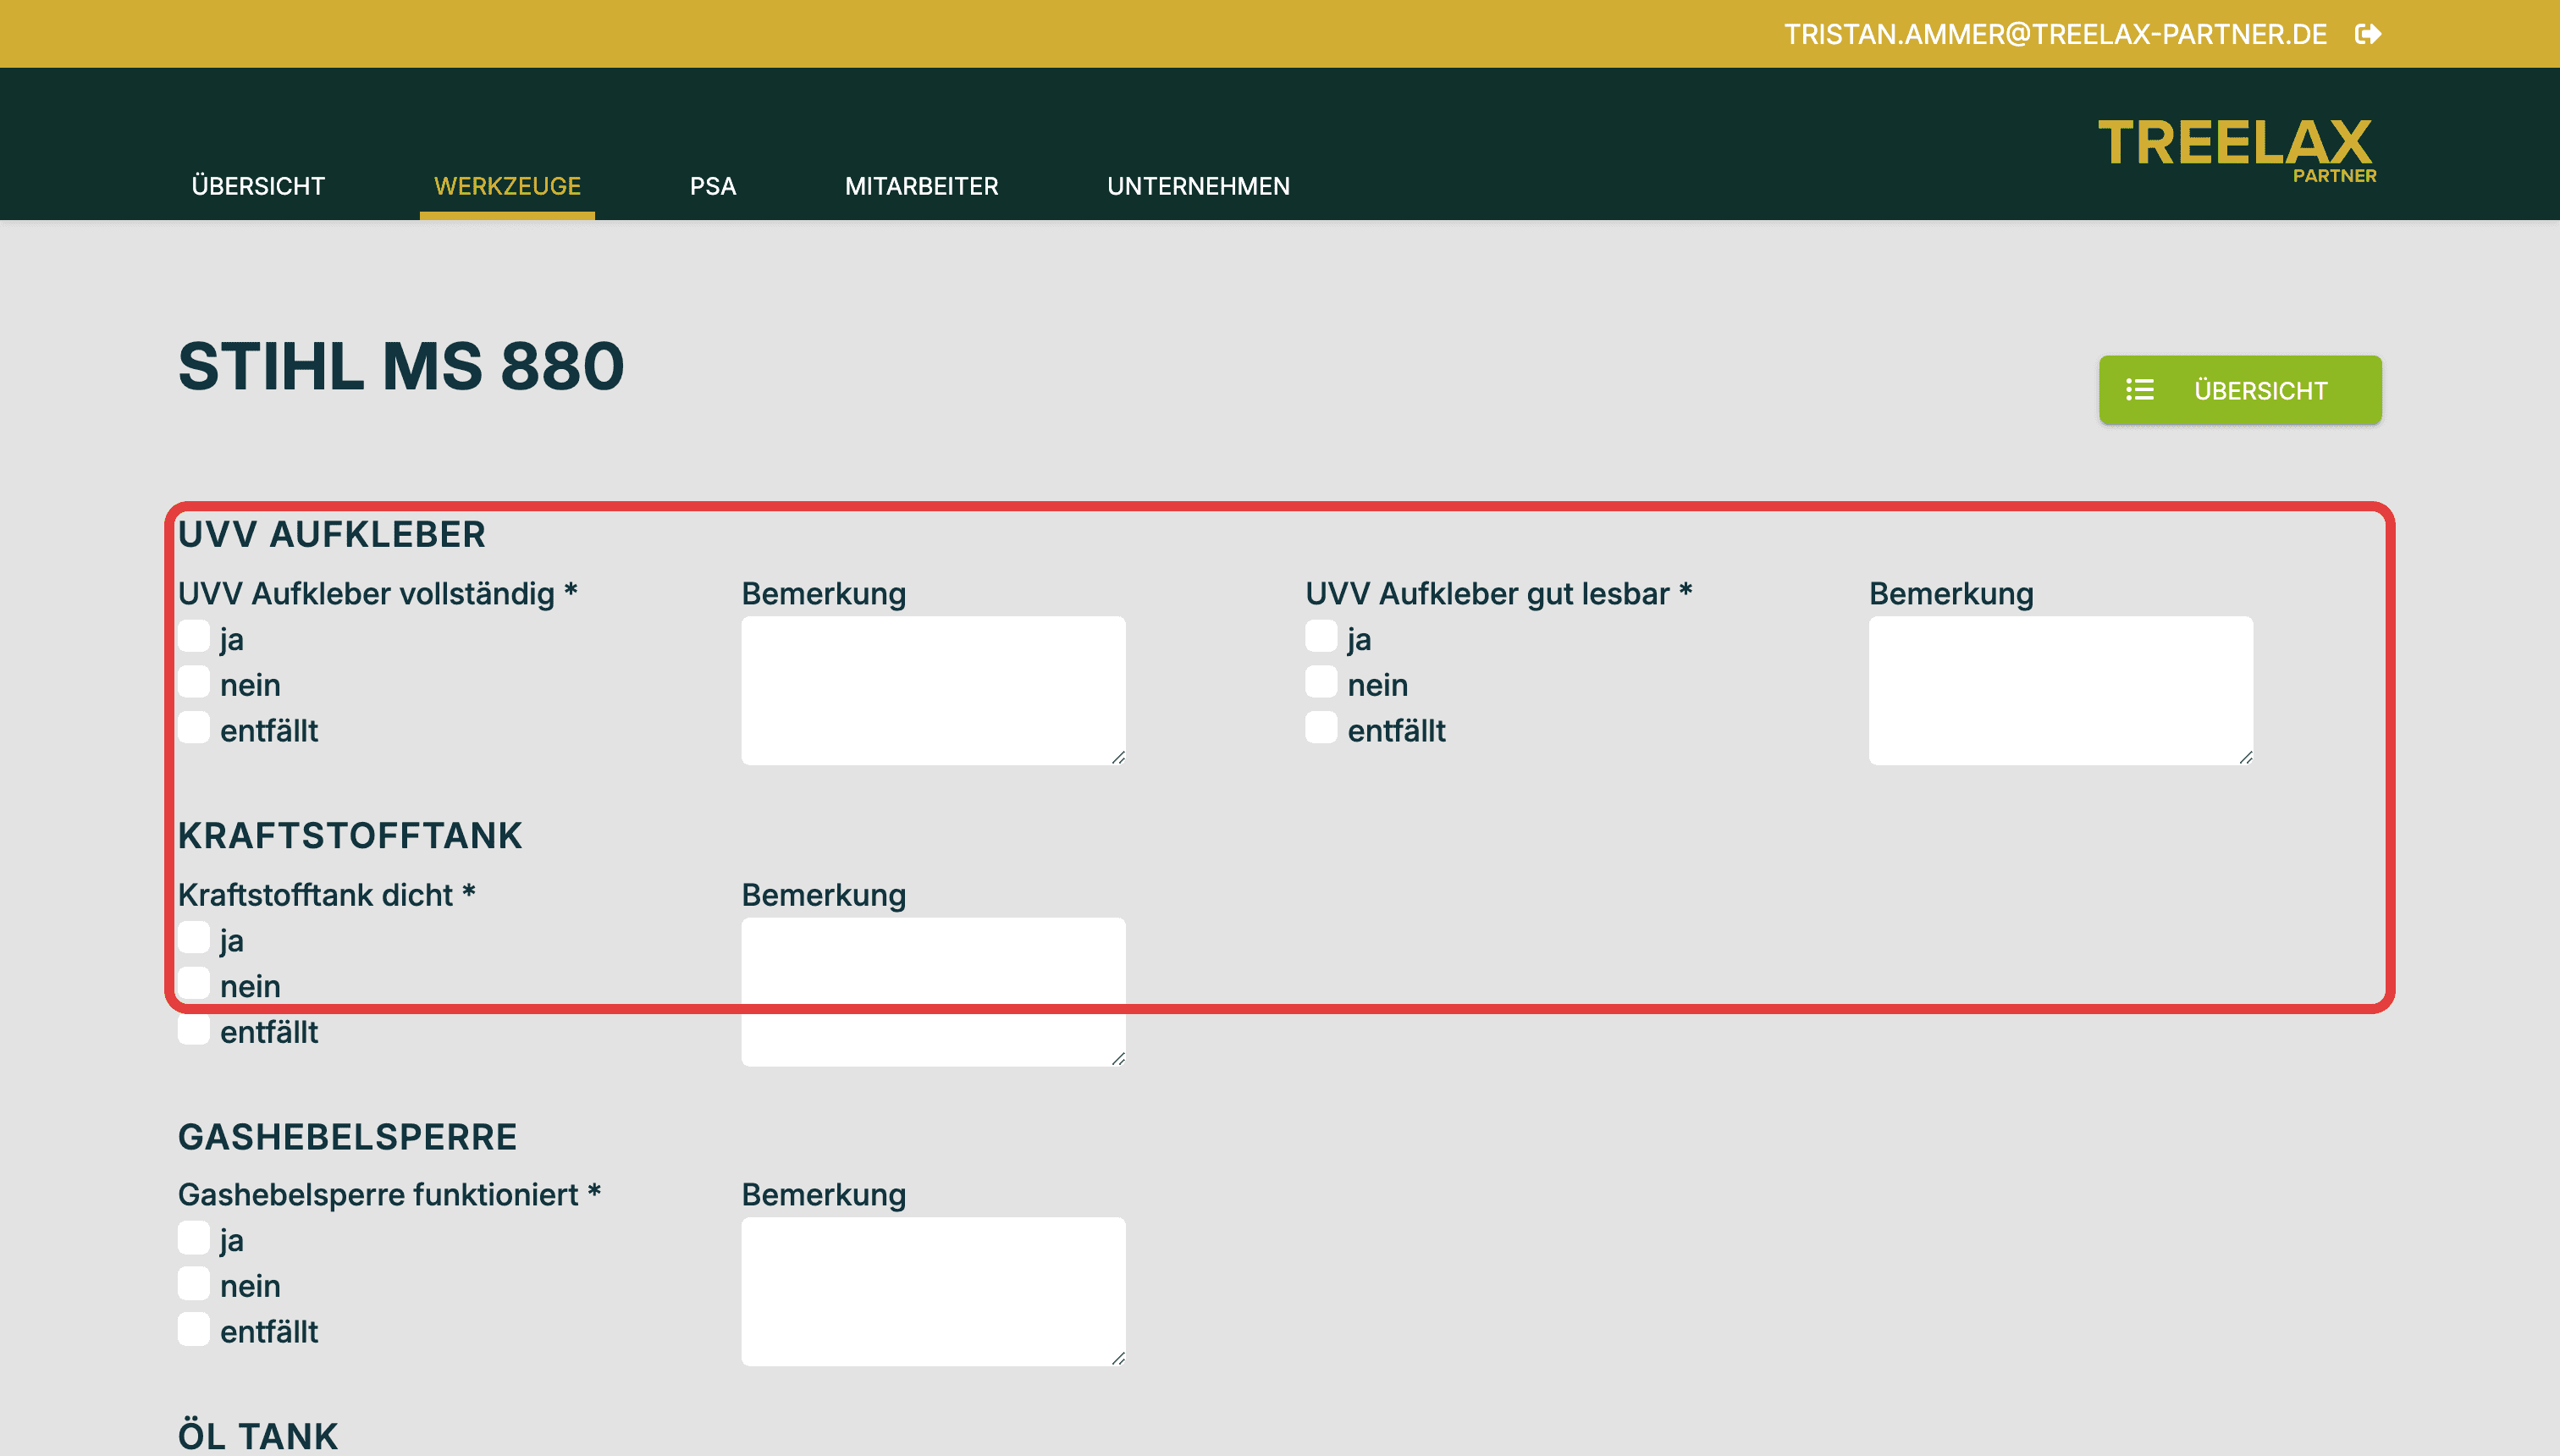
Task: Click the account email in the top bar
Action: (2055, 34)
